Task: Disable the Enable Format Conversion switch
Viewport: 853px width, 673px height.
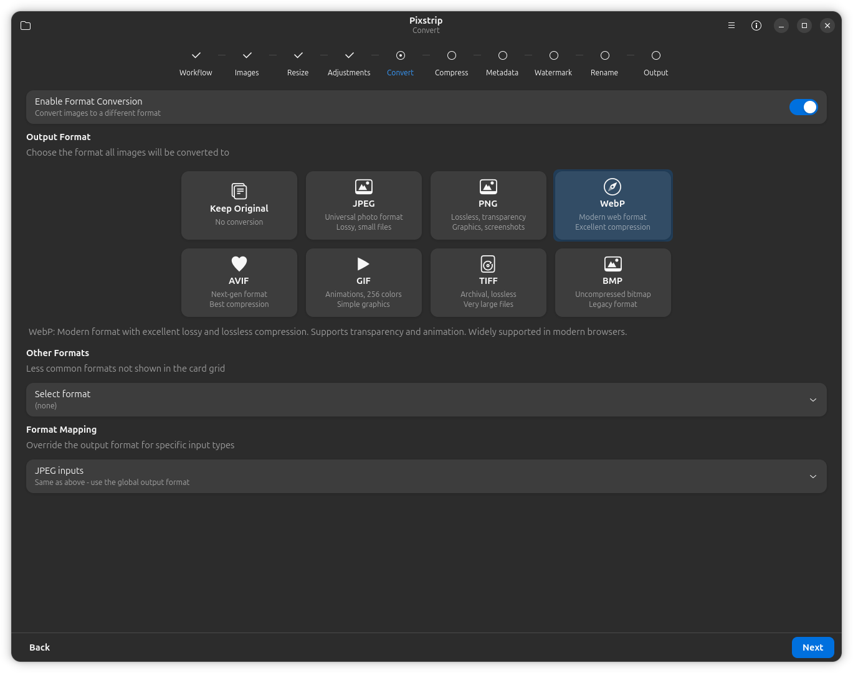Action: coord(803,107)
